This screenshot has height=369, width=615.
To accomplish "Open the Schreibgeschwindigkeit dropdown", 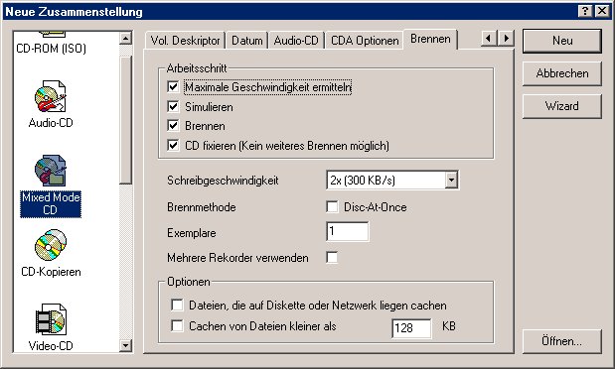I will [451, 181].
